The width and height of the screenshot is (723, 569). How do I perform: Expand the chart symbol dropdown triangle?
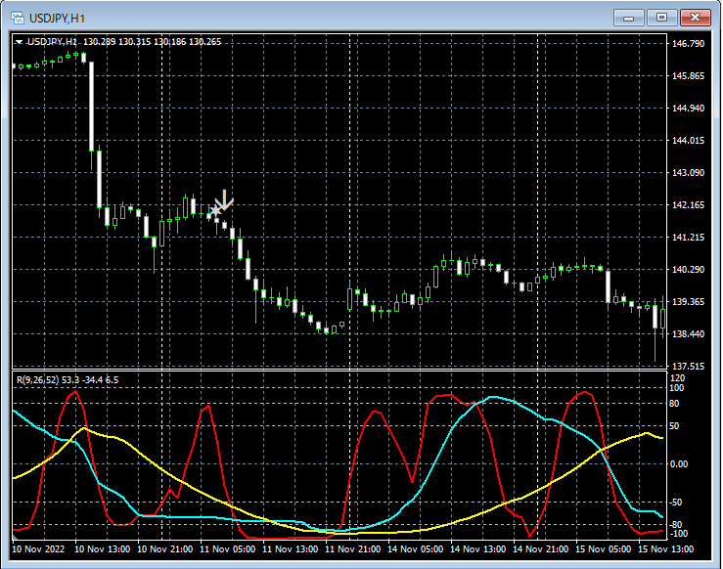[x=19, y=42]
